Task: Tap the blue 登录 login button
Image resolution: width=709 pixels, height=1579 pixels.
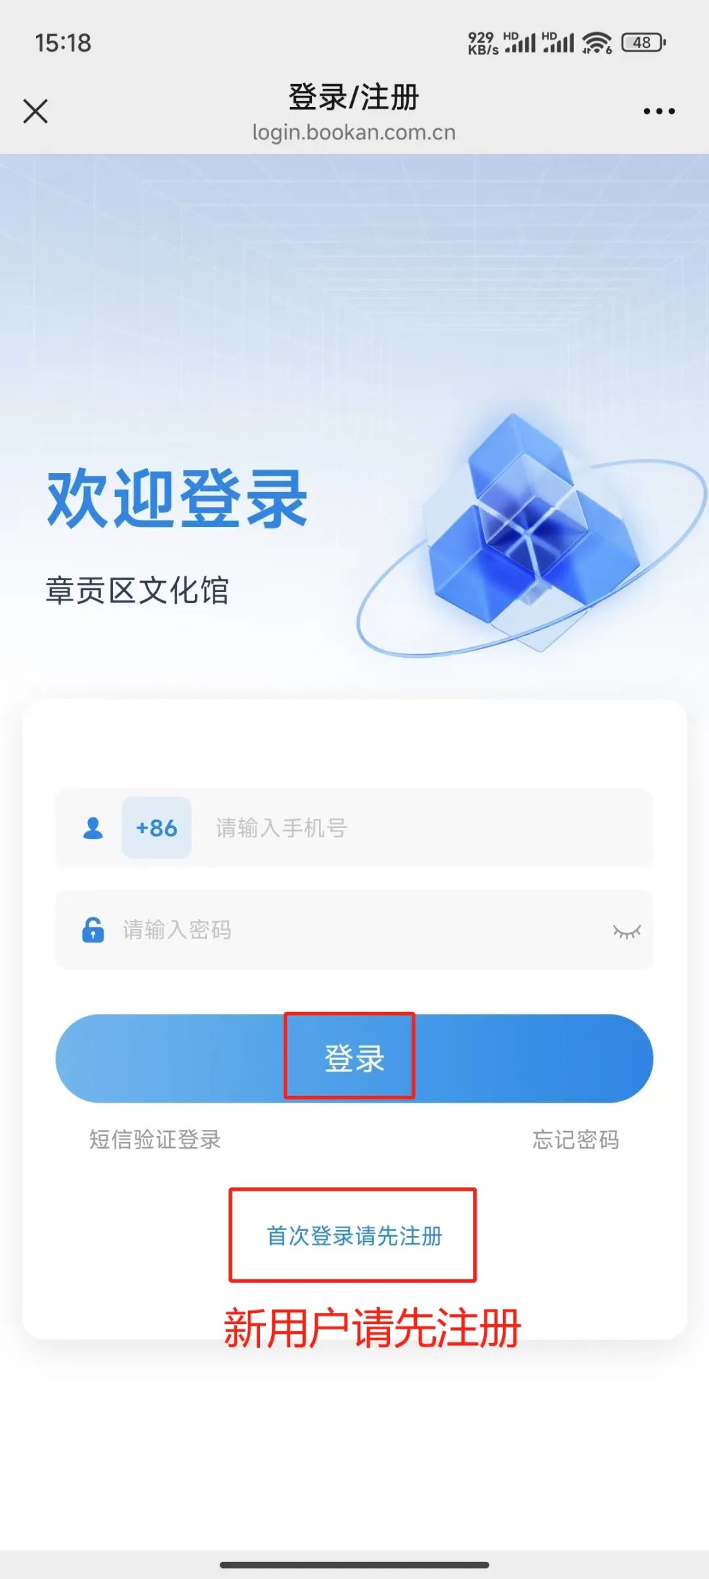Action: [x=354, y=1059]
